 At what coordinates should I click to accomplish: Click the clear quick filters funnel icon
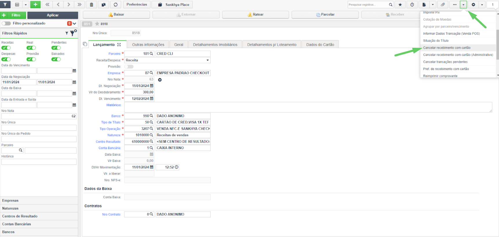pos(73,33)
